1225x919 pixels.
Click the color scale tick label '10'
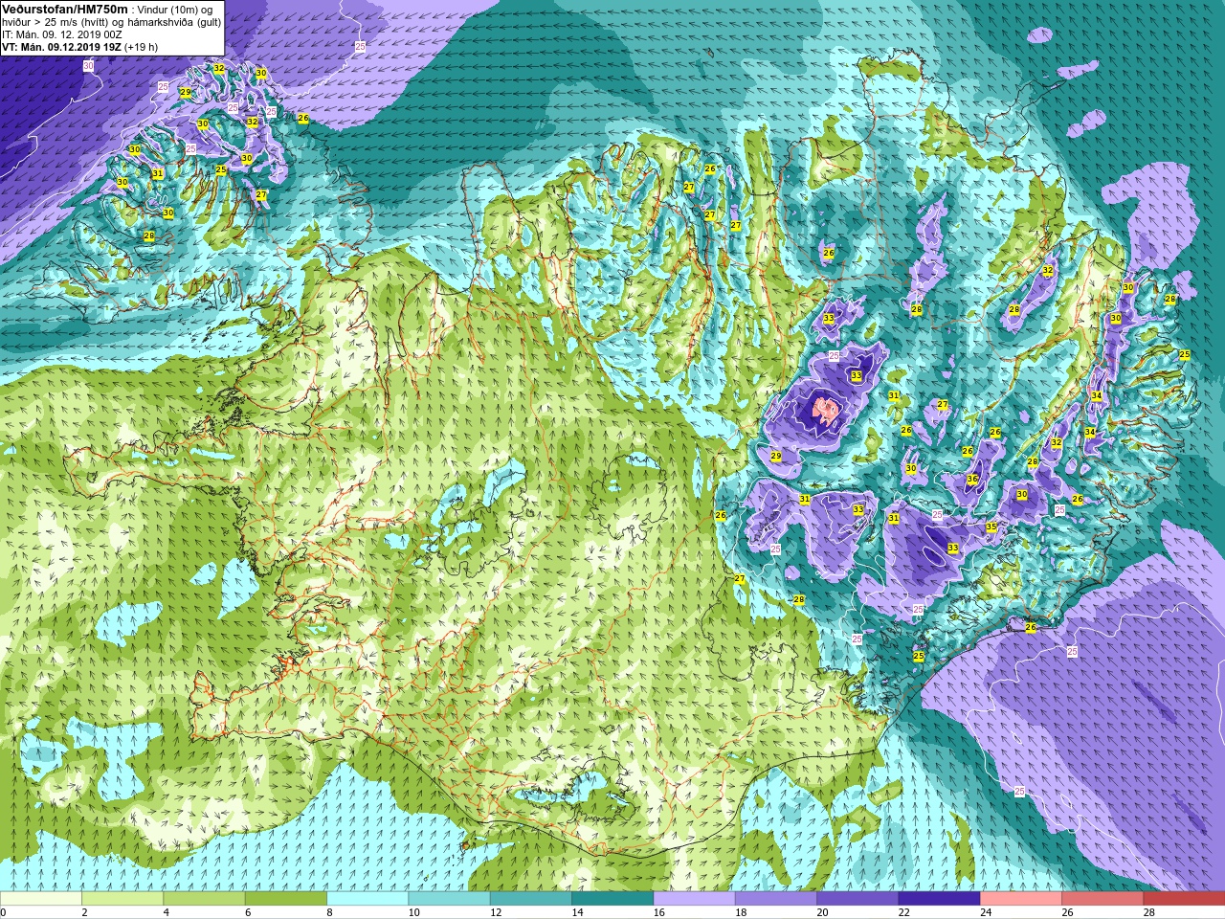(x=413, y=912)
